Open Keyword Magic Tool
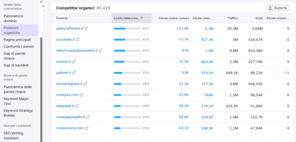 click(x=16, y=101)
